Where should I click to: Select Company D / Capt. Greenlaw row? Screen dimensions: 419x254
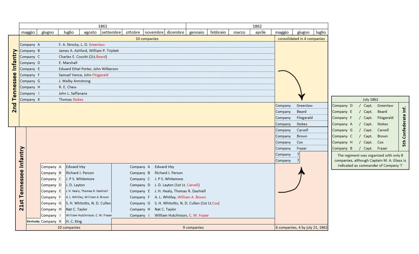coord(365,105)
